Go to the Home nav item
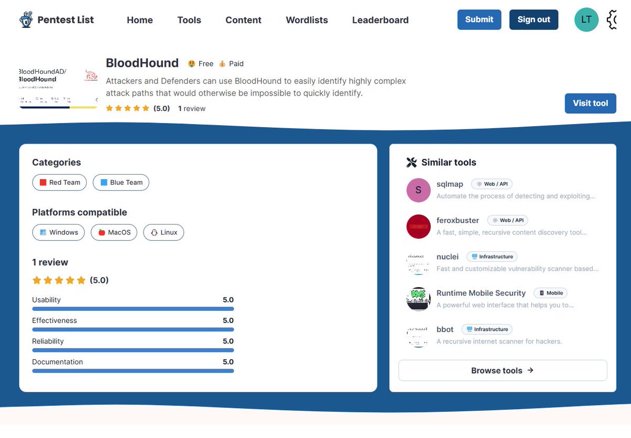The image size is (631, 438). [x=140, y=20]
